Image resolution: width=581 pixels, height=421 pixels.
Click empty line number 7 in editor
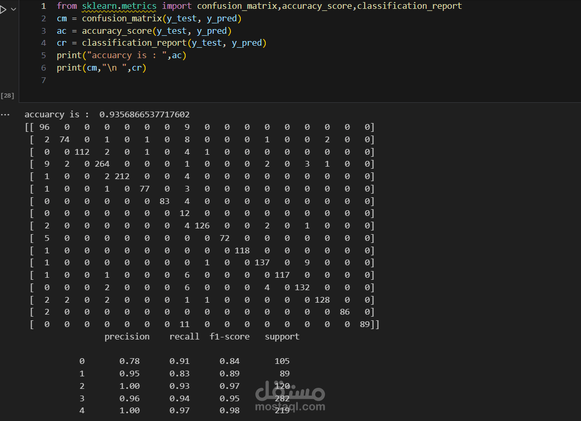pos(44,80)
